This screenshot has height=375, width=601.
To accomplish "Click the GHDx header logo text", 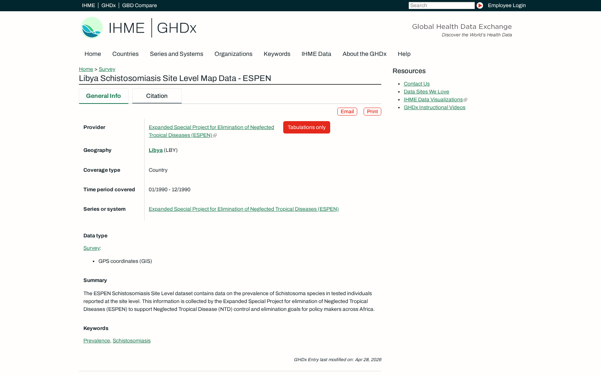I will tap(177, 28).
